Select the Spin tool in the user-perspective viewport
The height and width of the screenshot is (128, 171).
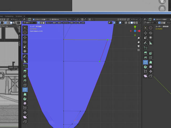click(145, 67)
